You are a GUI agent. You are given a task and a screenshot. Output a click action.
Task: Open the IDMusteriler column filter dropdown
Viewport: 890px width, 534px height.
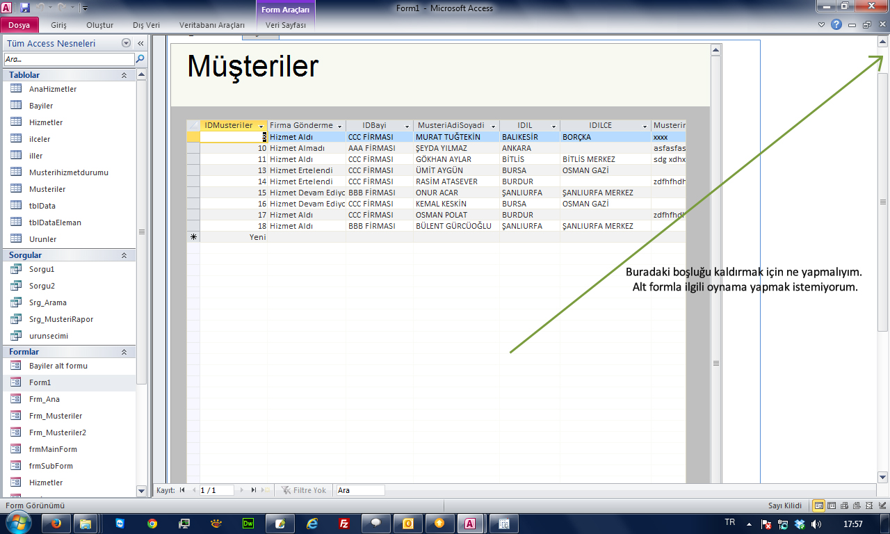[x=261, y=126]
